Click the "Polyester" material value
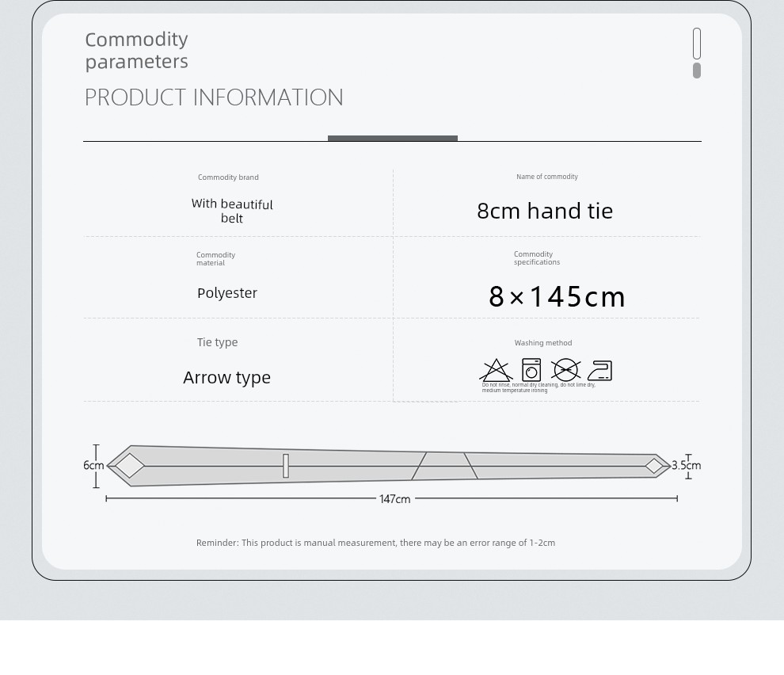The width and height of the screenshot is (784, 675). pos(227,293)
